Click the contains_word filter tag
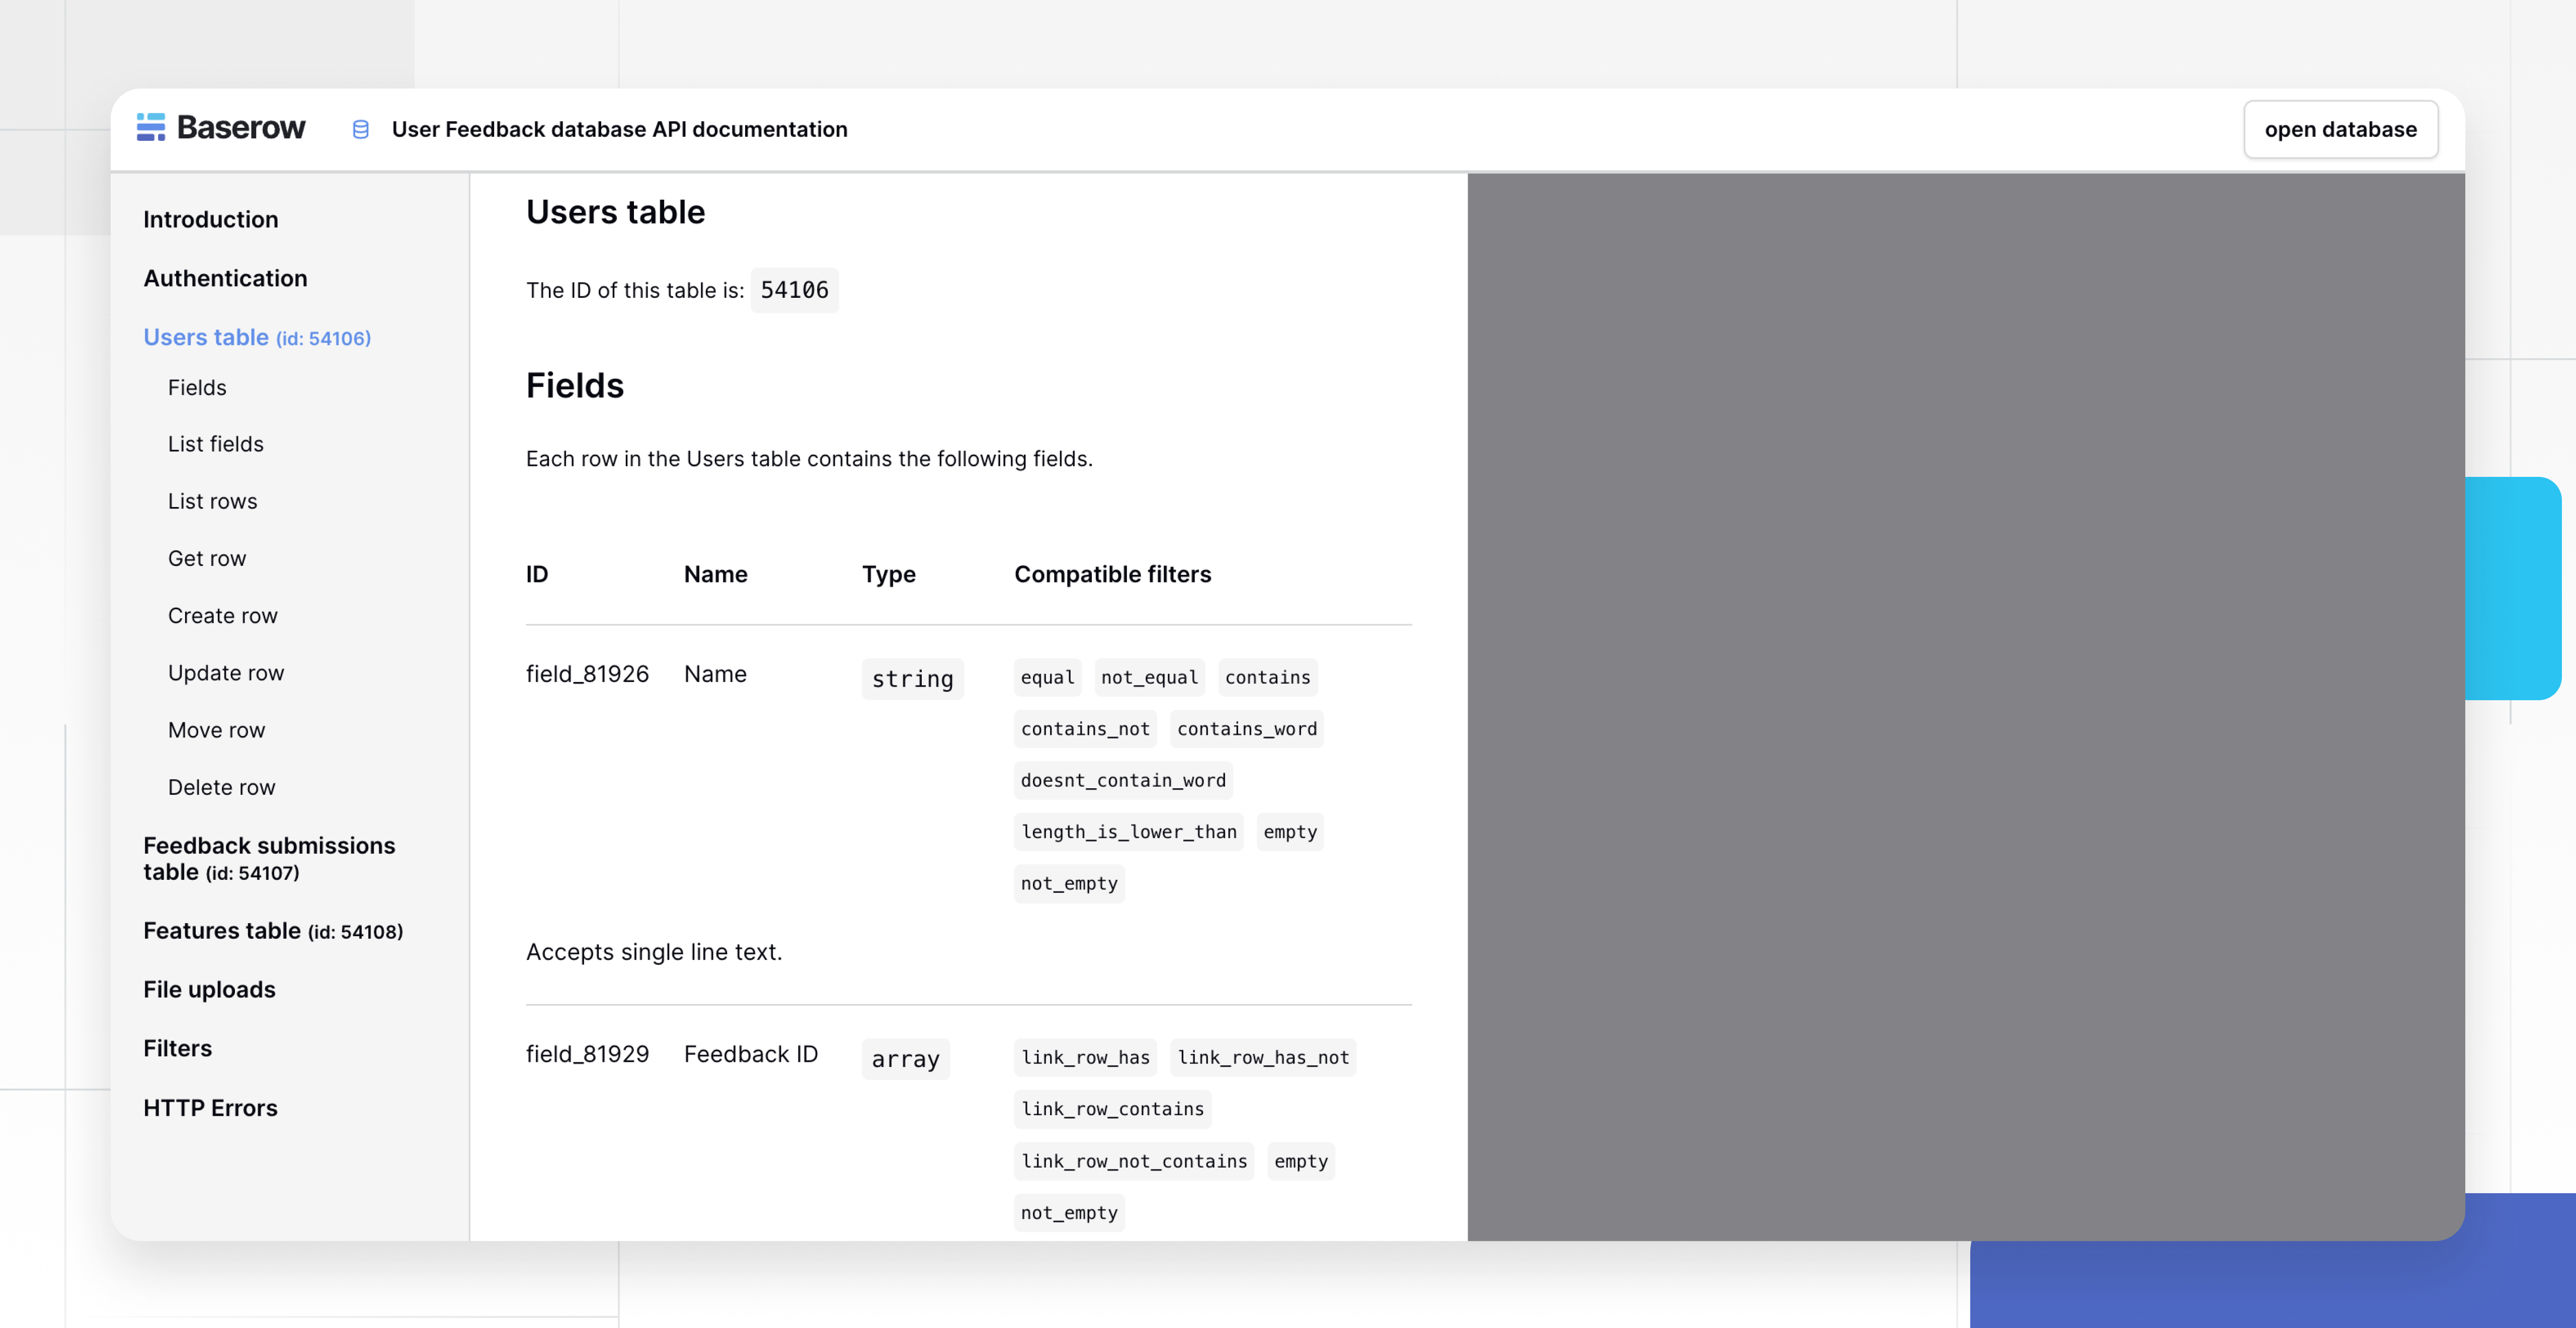The height and width of the screenshot is (1328, 2576). coord(1246,729)
